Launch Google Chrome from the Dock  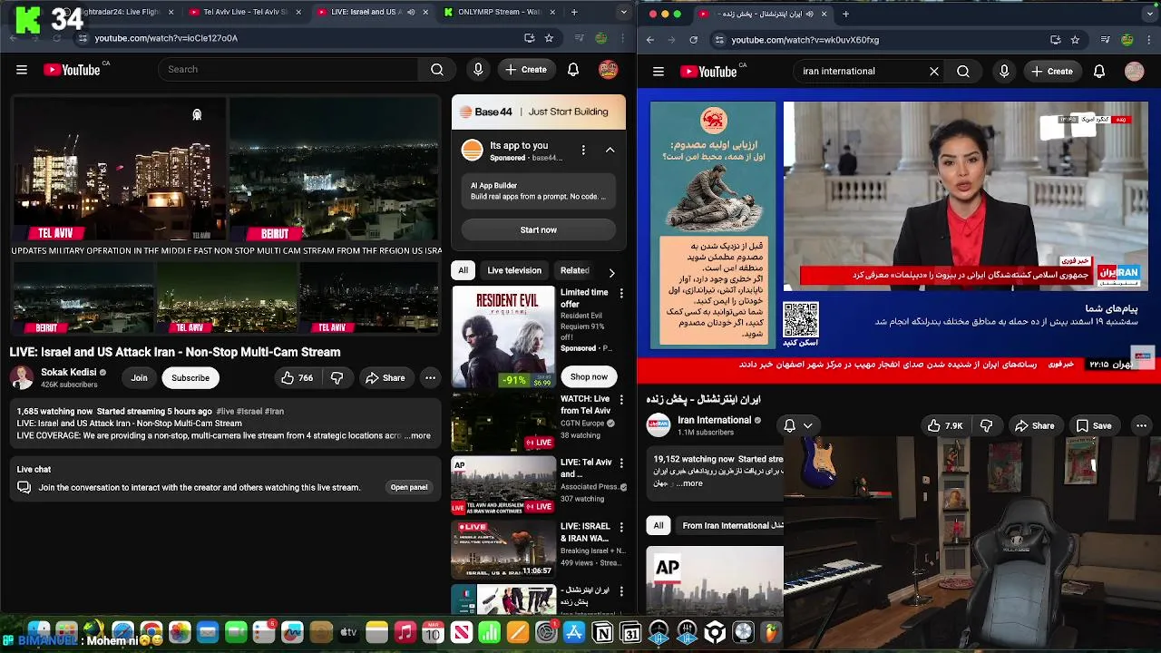[x=151, y=632]
